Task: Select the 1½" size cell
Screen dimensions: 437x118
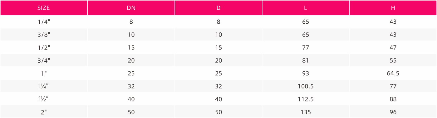Action: [44, 99]
